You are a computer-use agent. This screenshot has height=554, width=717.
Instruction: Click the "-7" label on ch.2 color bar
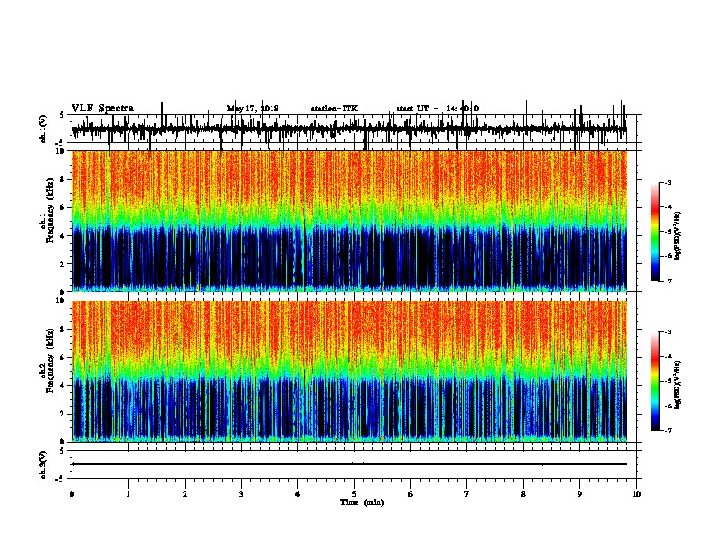coord(667,431)
